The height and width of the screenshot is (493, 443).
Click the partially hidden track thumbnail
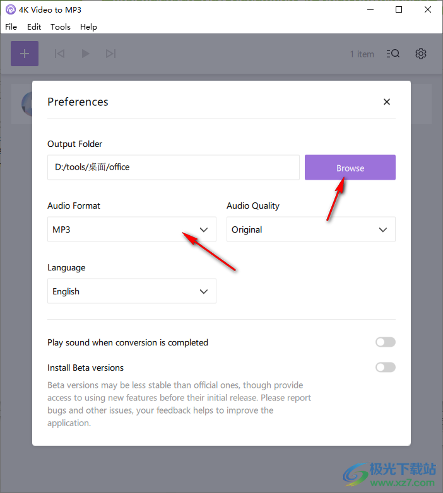point(27,104)
